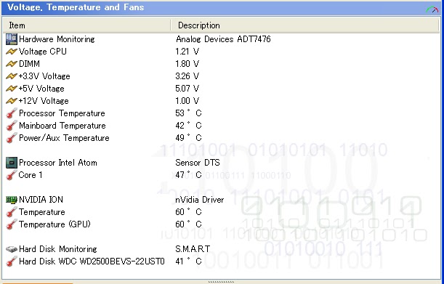Viewport: 444px width, 284px height.
Task: Click the Hard Disk Monitoring drive icon
Action: (x=12, y=249)
